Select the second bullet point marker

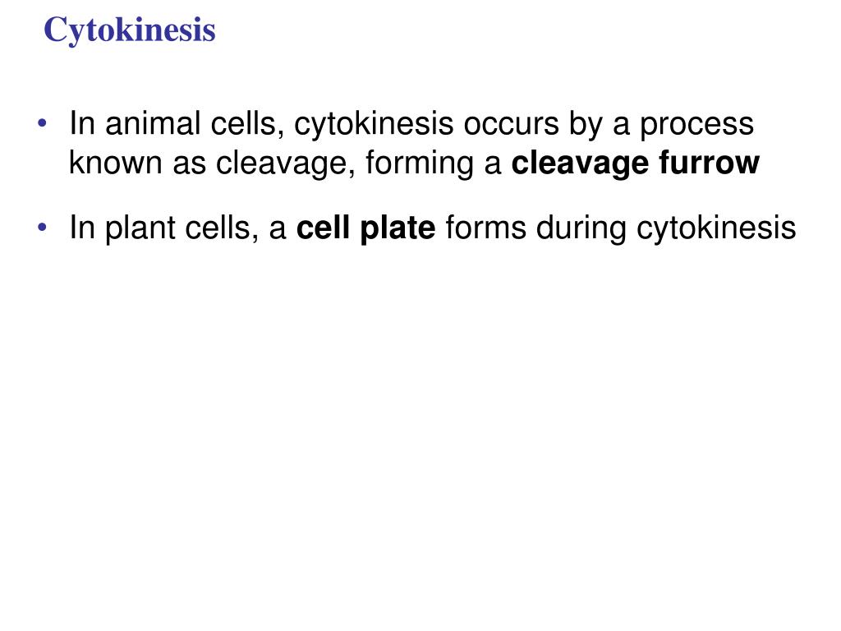43,228
